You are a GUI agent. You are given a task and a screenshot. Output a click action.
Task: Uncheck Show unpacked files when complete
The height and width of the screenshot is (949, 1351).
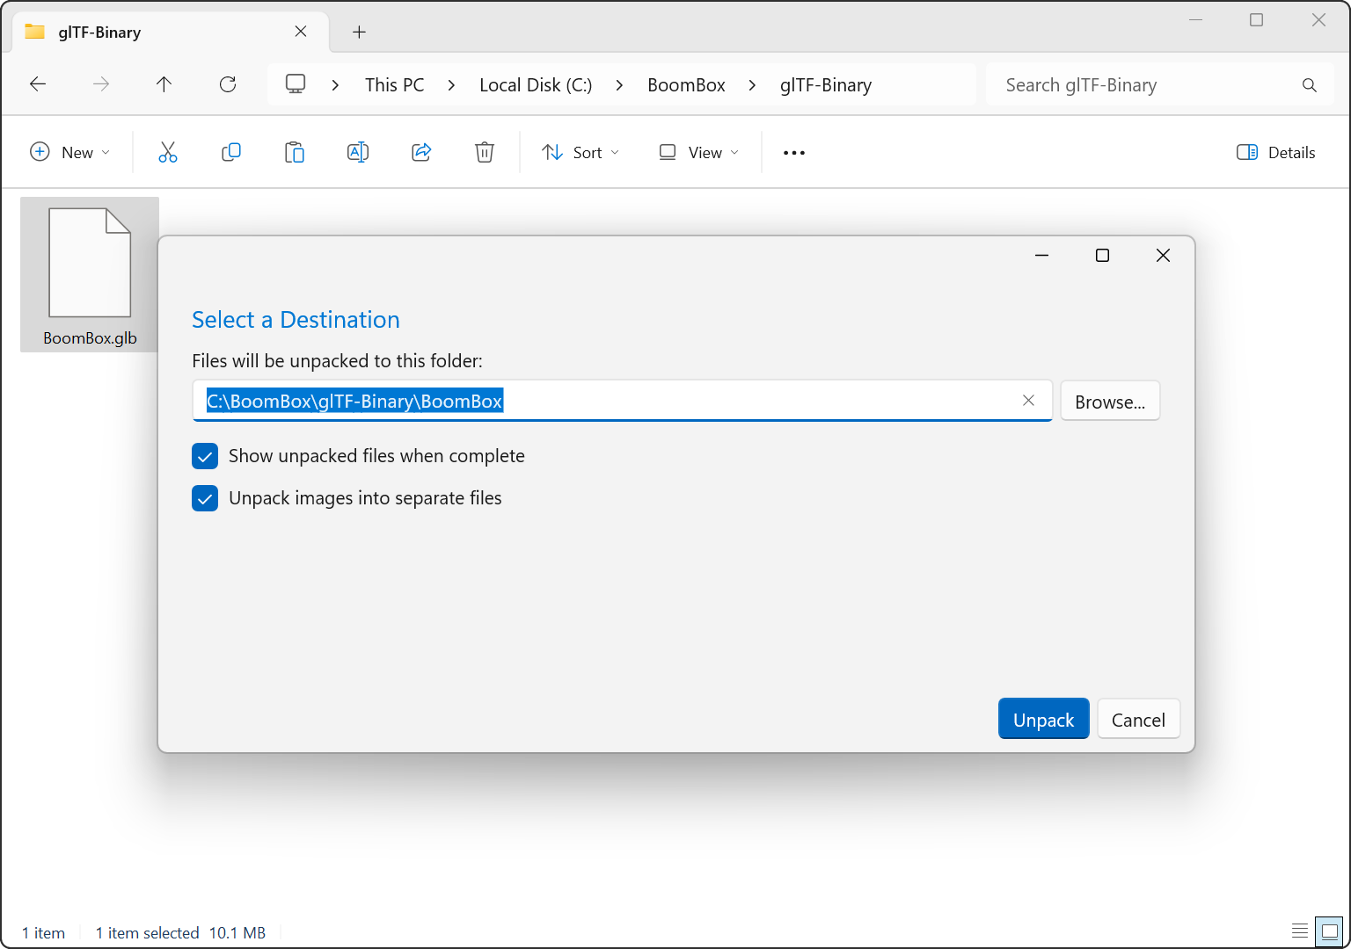click(205, 456)
